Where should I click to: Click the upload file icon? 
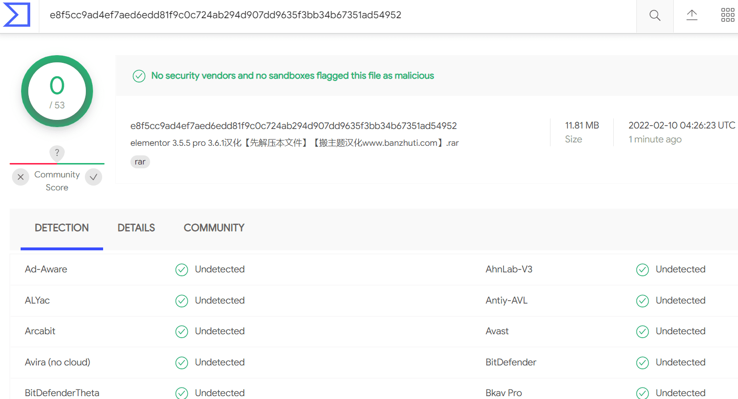[691, 15]
